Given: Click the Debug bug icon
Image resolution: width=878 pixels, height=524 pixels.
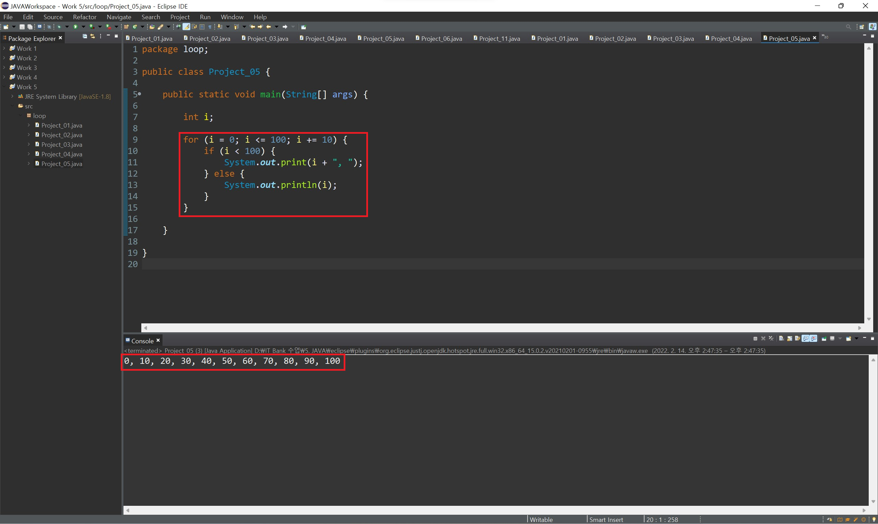Looking at the screenshot, I should click(59, 27).
